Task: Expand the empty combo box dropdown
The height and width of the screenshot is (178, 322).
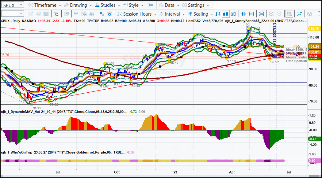Action: pos(21,14)
